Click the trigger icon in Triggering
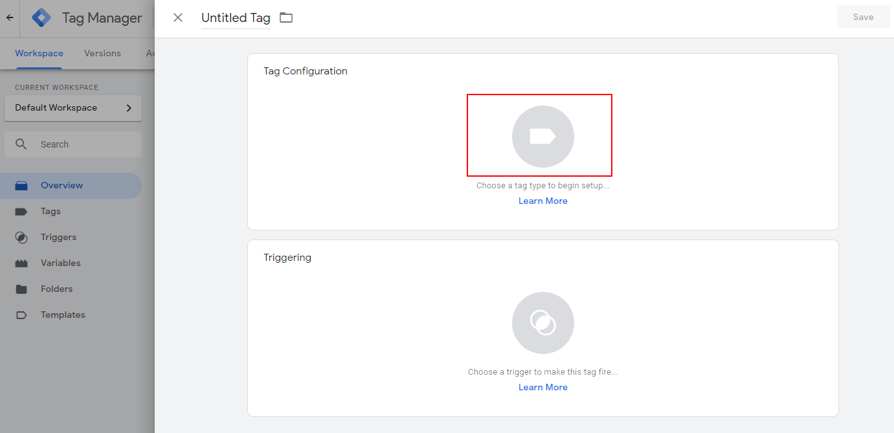This screenshot has width=894, height=433. coord(542,322)
